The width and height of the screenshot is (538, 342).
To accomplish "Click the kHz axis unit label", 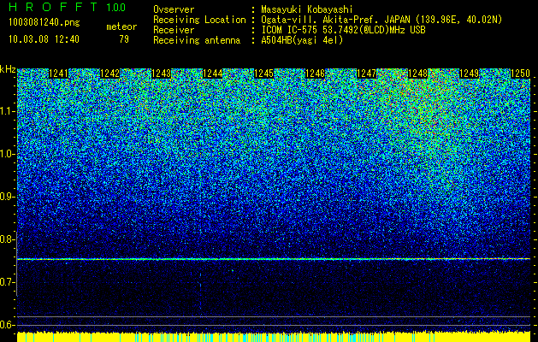I will click(8, 69).
